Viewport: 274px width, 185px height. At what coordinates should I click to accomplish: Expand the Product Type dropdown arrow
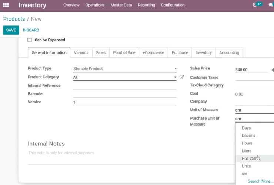tap(176, 69)
